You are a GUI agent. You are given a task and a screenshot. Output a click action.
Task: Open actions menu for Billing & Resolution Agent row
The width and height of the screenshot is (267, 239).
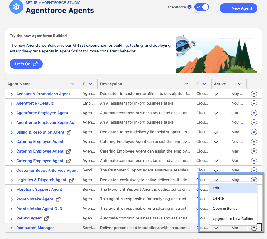coord(254,132)
